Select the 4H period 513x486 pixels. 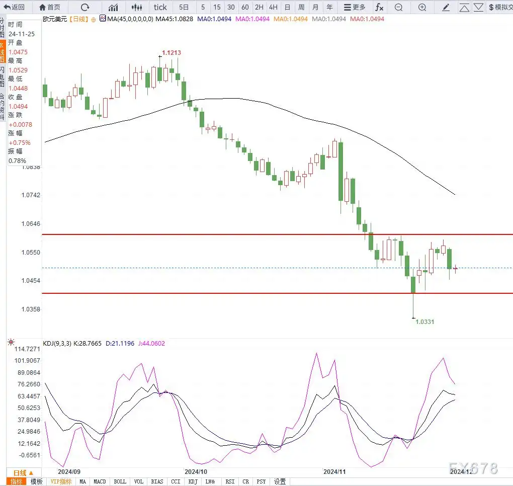(x=273, y=7)
